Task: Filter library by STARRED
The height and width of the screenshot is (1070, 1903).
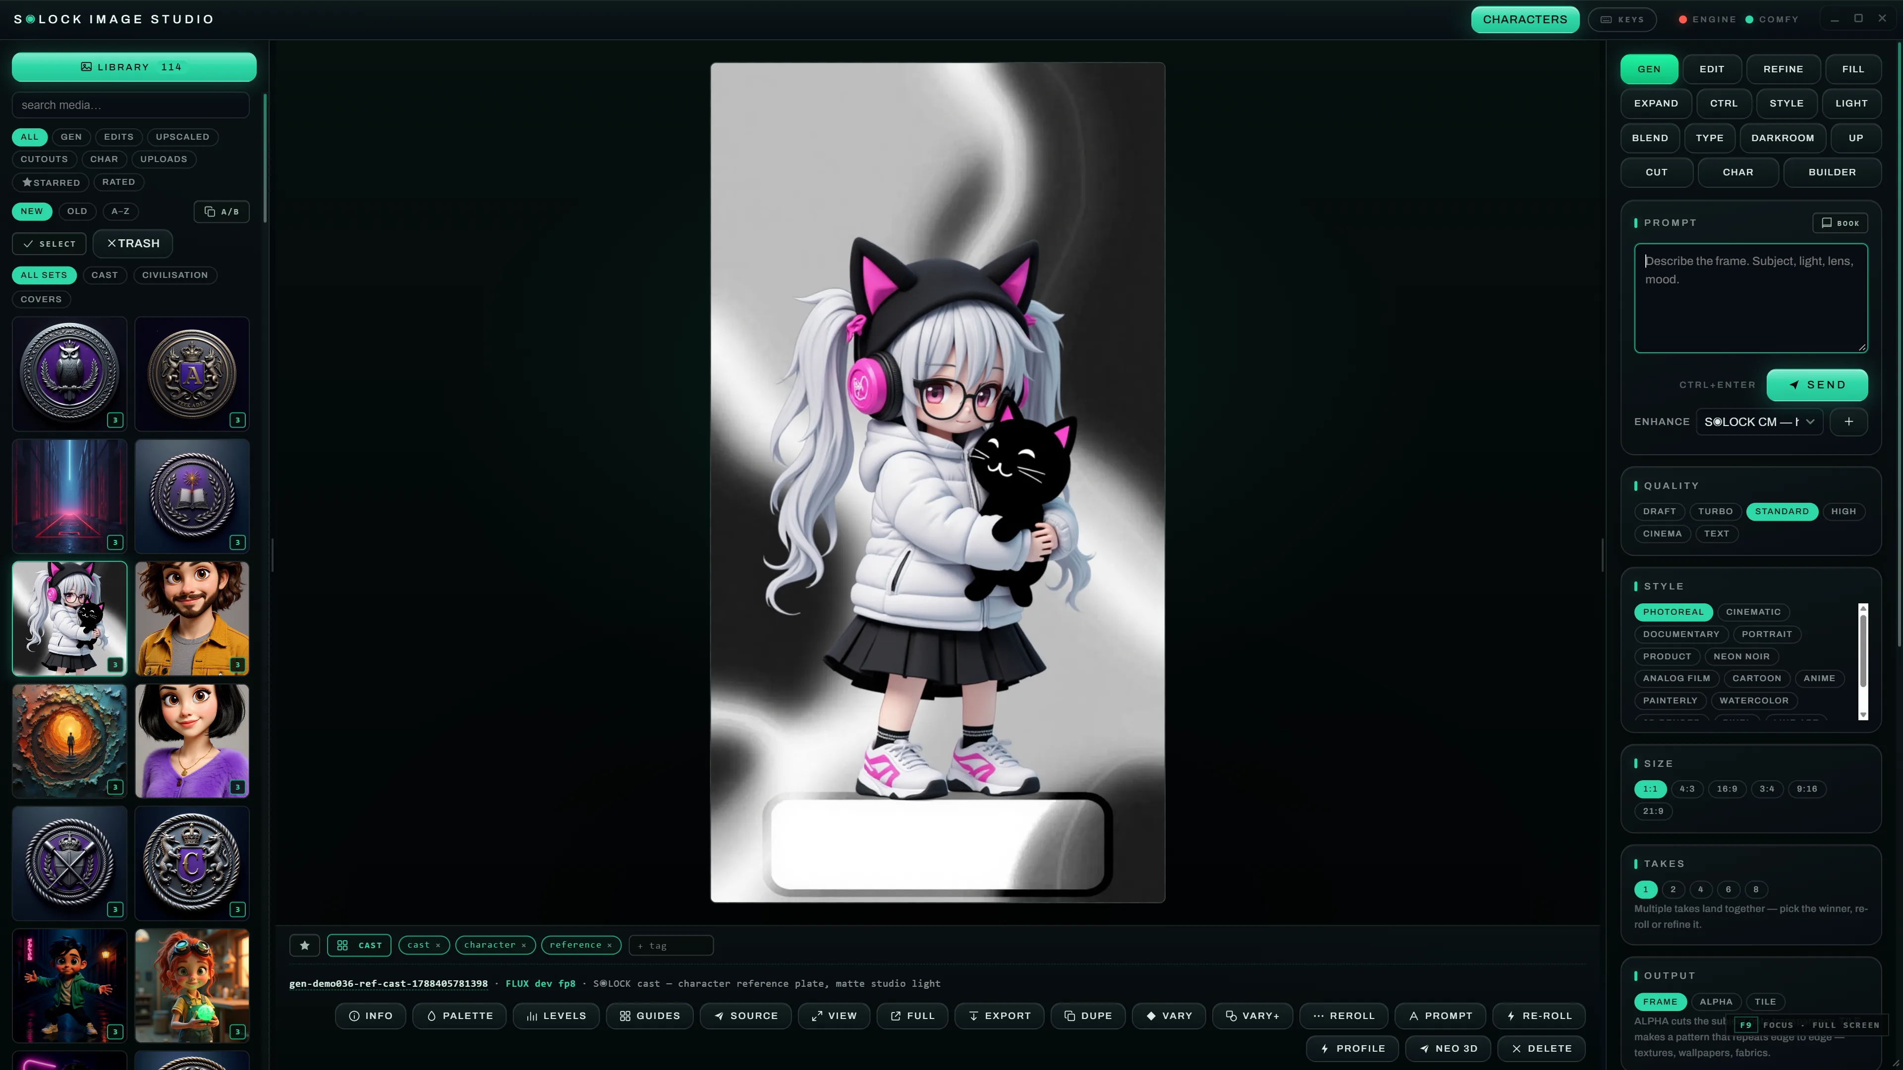Action: (50, 182)
